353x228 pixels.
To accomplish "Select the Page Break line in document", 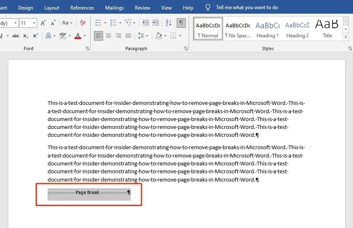I will click(89, 193).
